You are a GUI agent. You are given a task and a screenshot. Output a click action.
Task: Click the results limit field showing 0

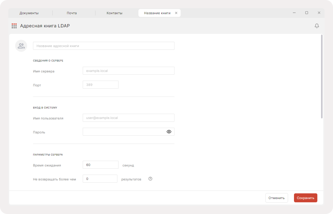[x=100, y=179]
